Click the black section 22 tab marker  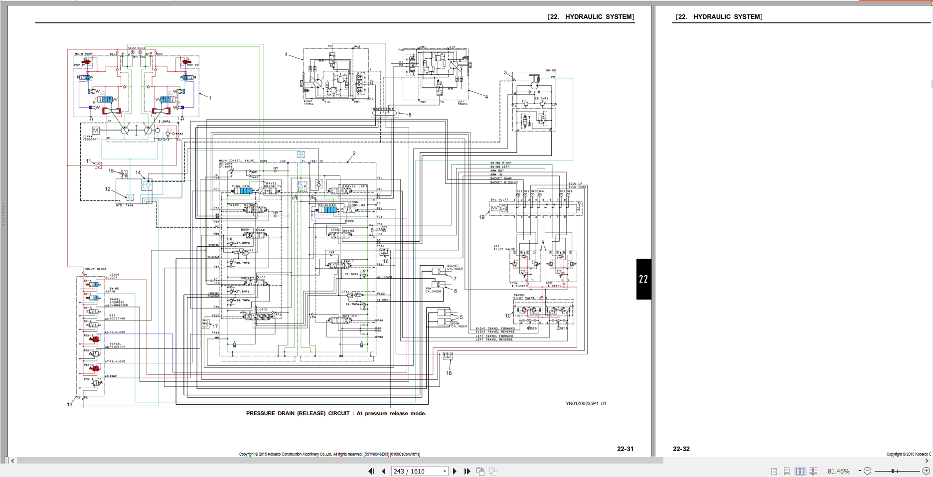(x=643, y=279)
